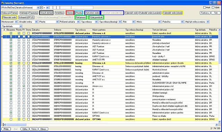
Task: Click the Výdej pomůcek button
Action: coord(96,17)
